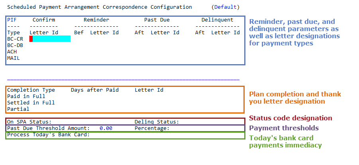Click the Percentage label
Screen dimensions: 359x165
click(152, 128)
